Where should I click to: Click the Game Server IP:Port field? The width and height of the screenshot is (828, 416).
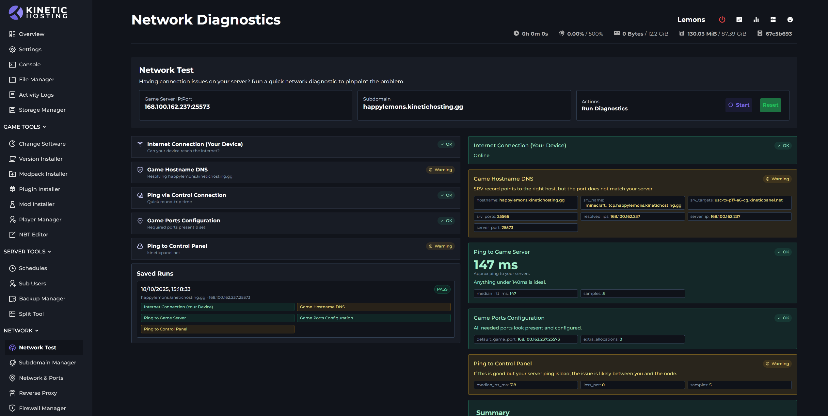tap(245, 105)
